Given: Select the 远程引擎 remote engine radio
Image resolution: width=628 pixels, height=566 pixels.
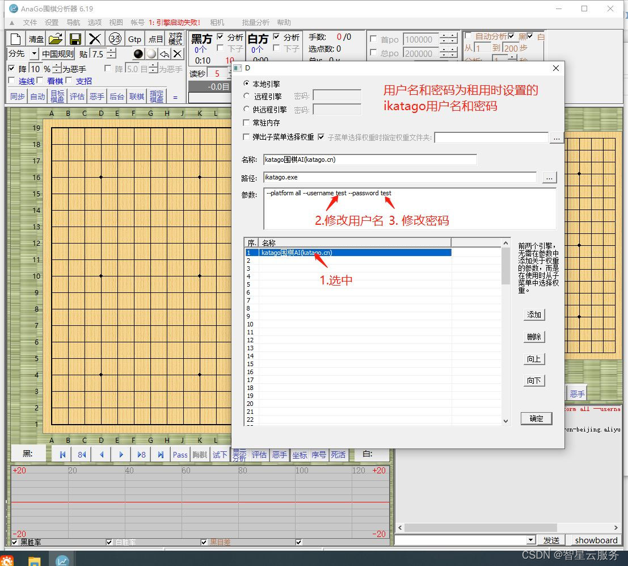Looking at the screenshot, I should coord(247,96).
